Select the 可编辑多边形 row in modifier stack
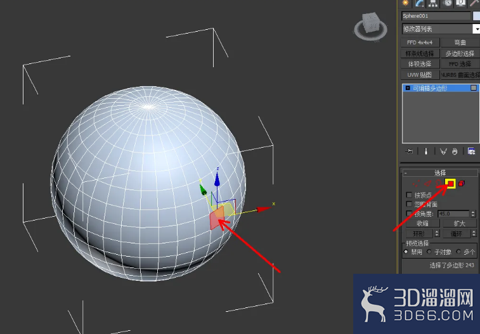The width and height of the screenshot is (480, 334). 441,88
